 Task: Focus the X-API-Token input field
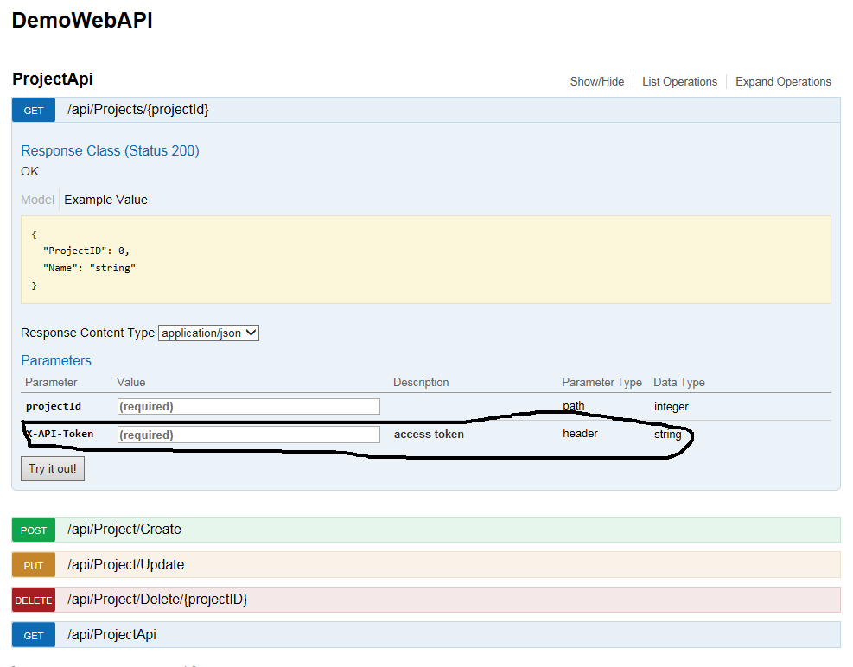pyautogui.click(x=248, y=435)
